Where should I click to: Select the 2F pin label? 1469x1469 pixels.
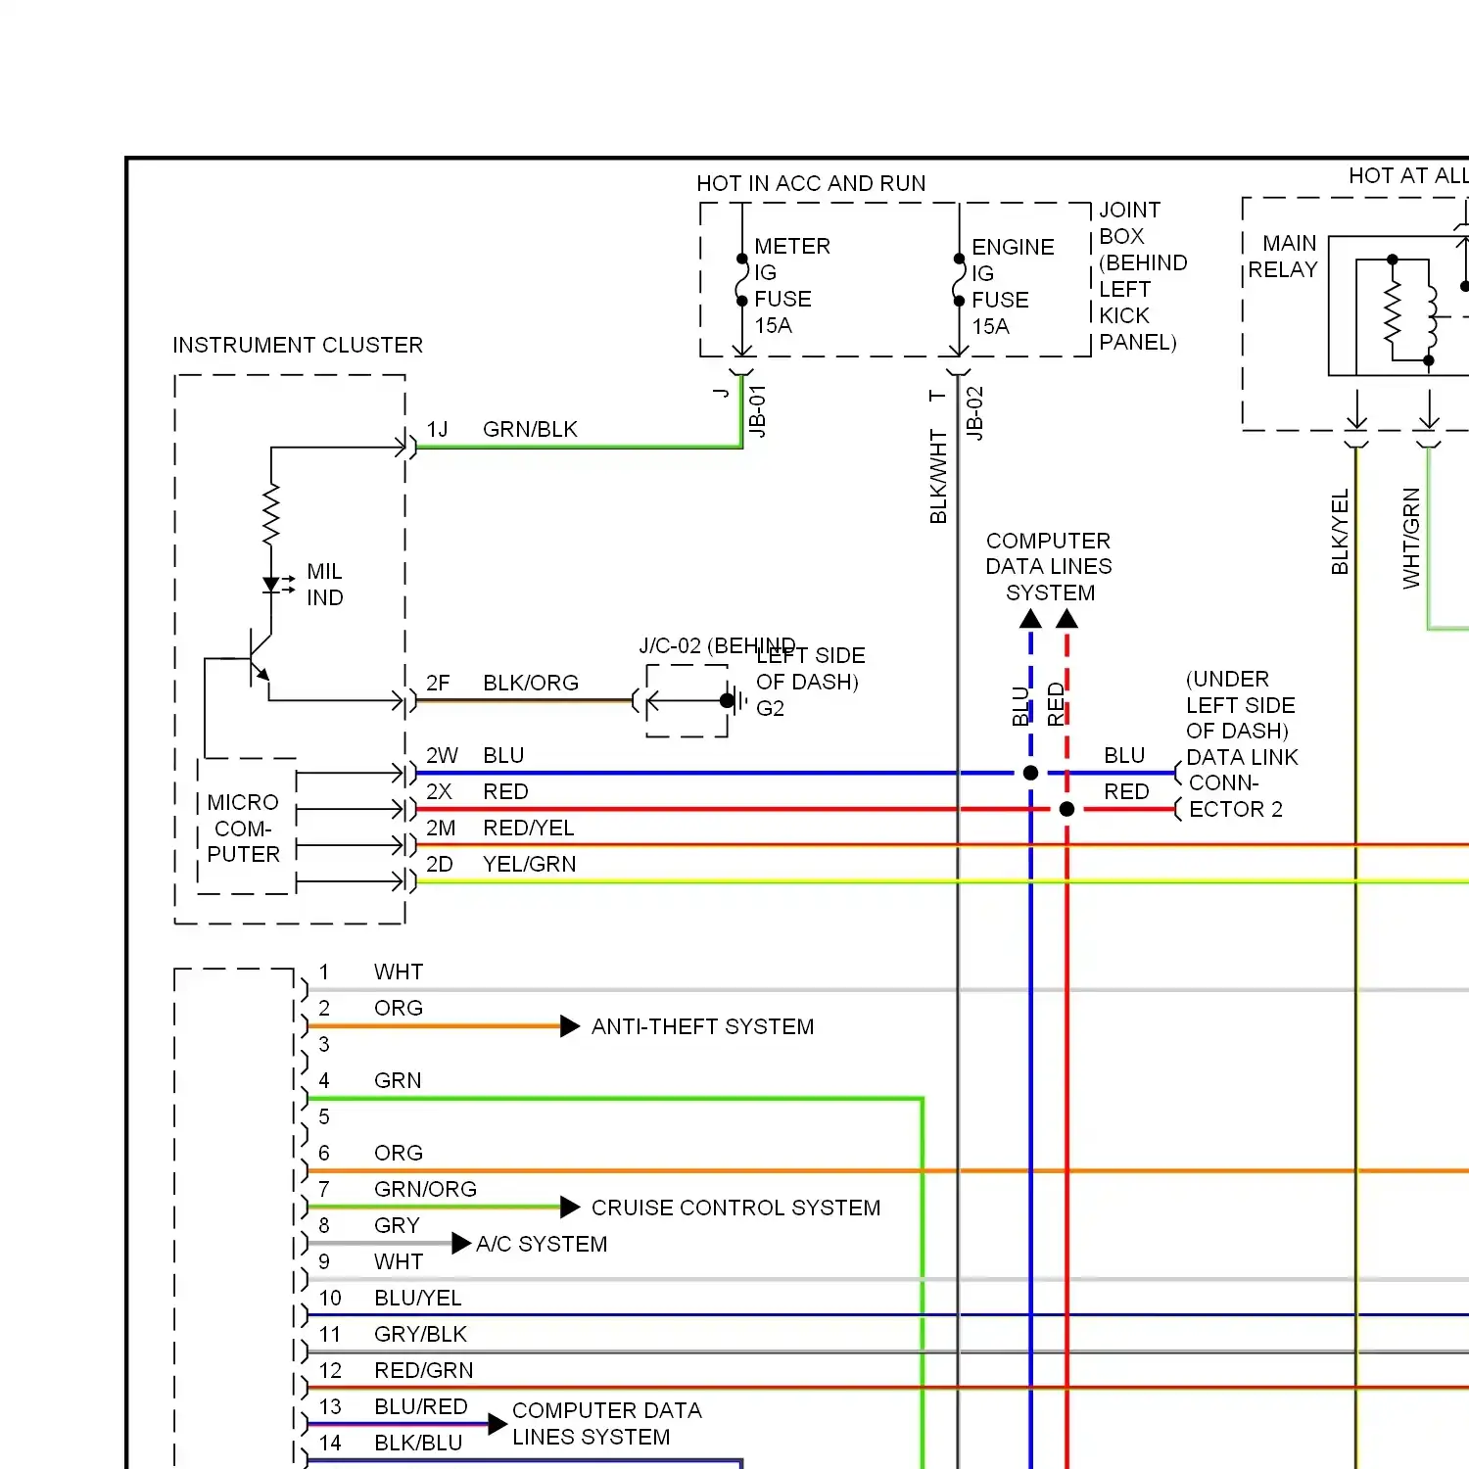coord(438,683)
